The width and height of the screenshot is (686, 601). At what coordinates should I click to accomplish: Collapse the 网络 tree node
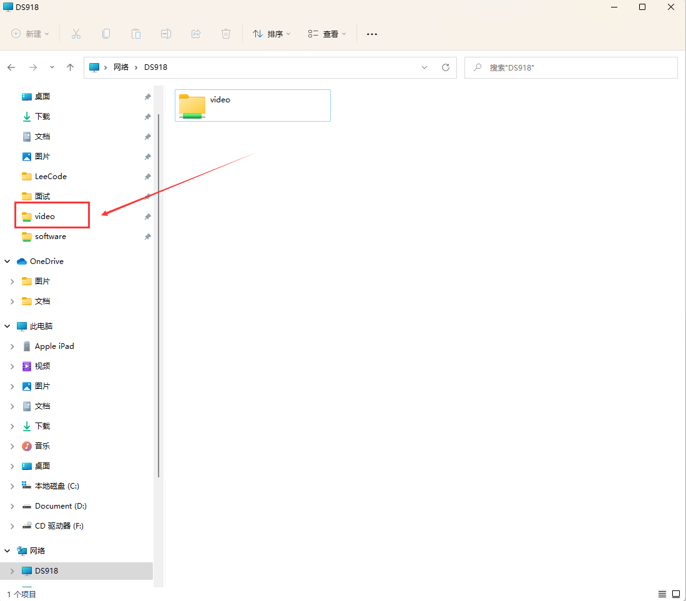point(7,550)
